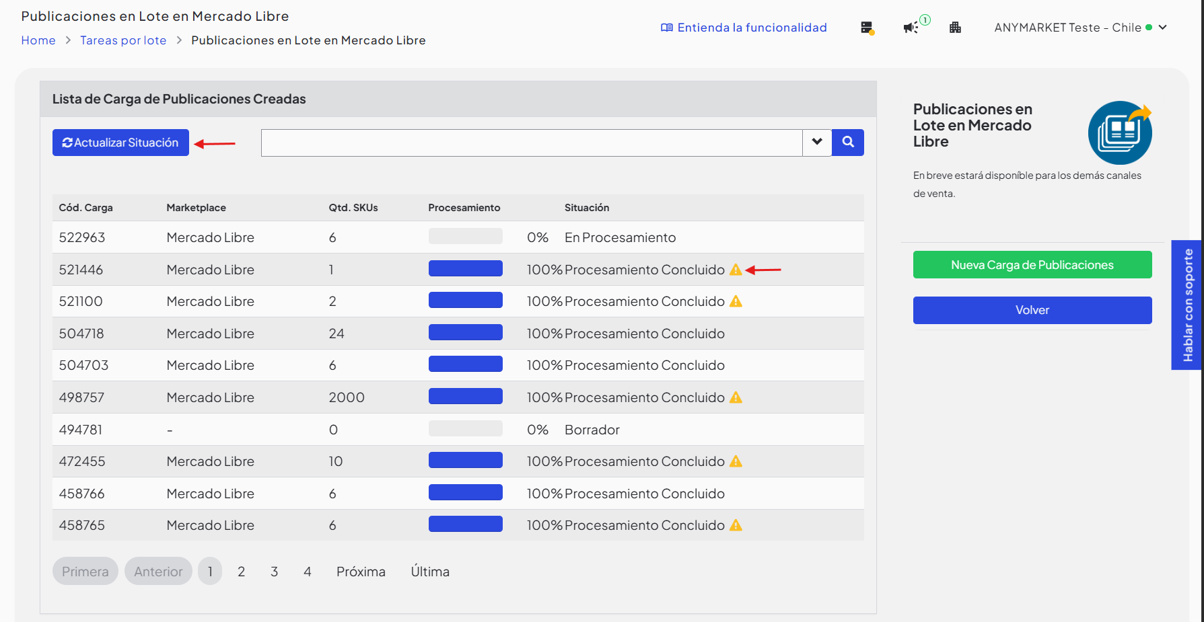The image size is (1204, 622).
Task: Click En Procesamiento status text
Action: (x=621, y=237)
